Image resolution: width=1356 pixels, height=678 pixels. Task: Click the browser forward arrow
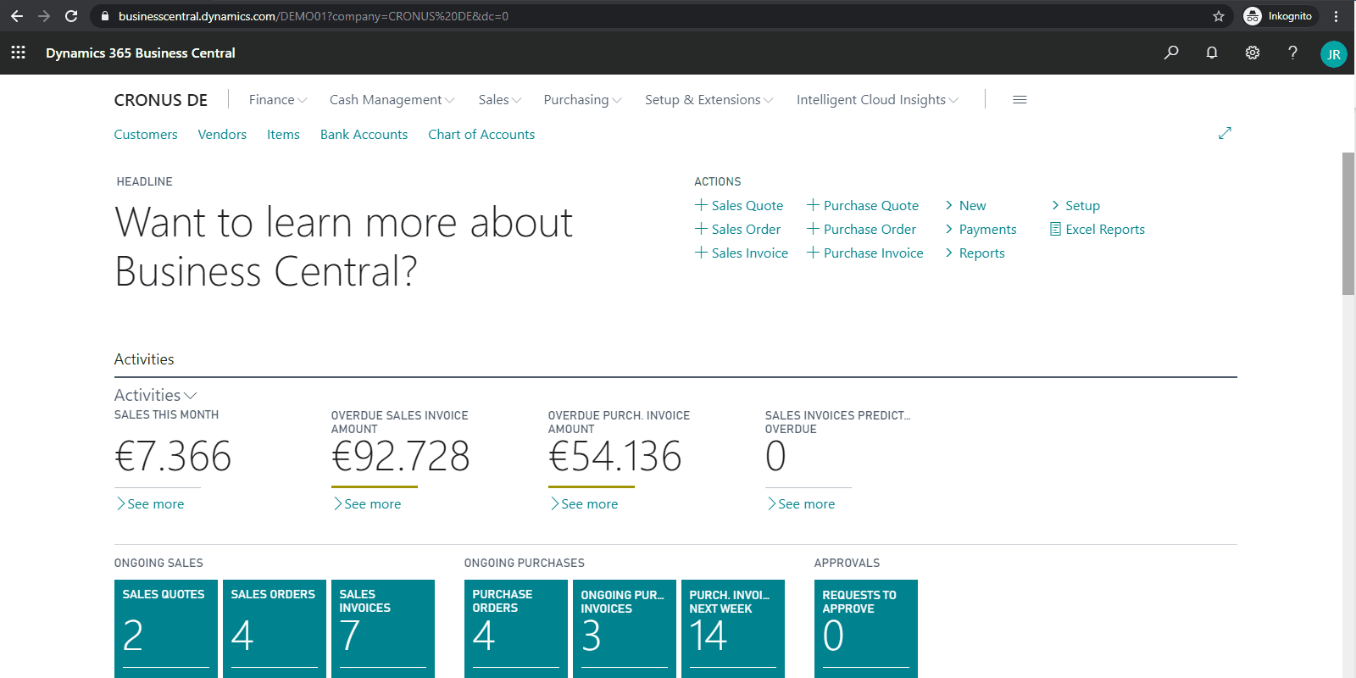pyautogui.click(x=44, y=16)
